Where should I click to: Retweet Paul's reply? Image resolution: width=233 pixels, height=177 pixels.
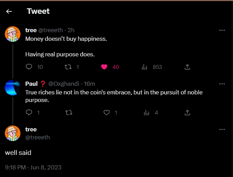(69, 113)
